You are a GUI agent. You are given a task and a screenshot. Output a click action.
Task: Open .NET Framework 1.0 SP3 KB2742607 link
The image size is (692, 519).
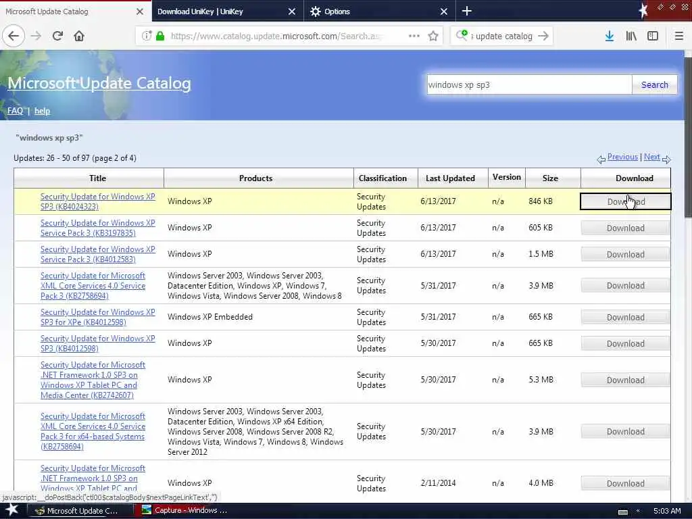[93, 380]
